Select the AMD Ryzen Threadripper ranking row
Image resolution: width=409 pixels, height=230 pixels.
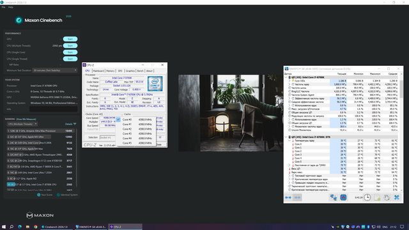[x=40, y=155]
